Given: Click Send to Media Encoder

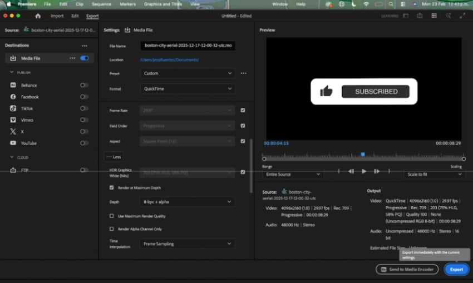Looking at the screenshot, I should (407, 270).
